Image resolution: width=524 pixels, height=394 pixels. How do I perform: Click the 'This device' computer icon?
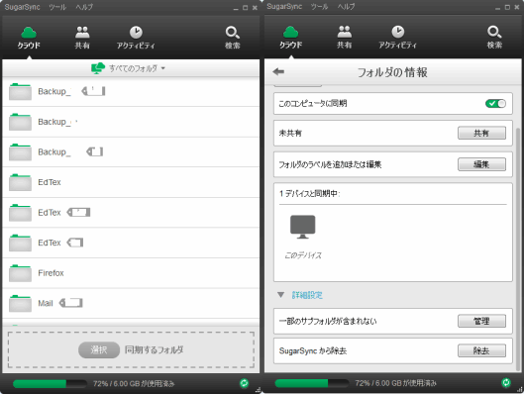point(303,227)
